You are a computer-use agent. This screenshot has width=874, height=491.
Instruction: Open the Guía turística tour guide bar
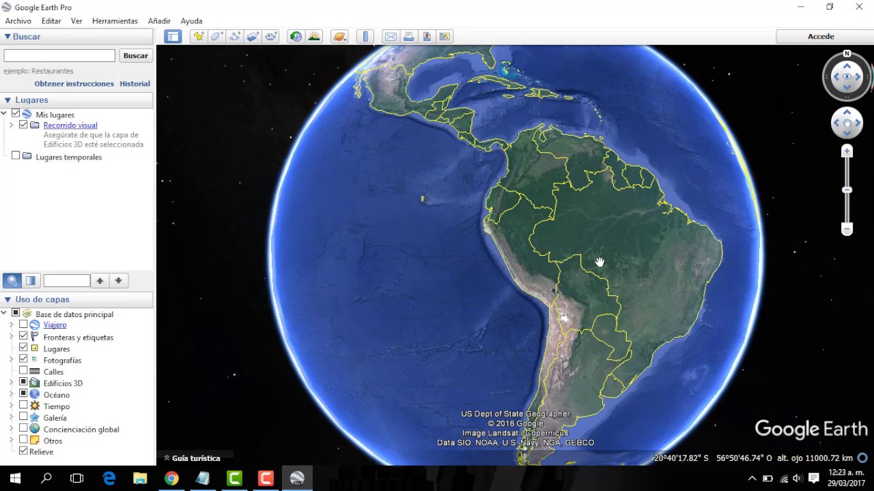191,458
